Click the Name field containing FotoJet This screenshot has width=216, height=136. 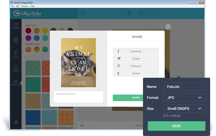coord(184,87)
